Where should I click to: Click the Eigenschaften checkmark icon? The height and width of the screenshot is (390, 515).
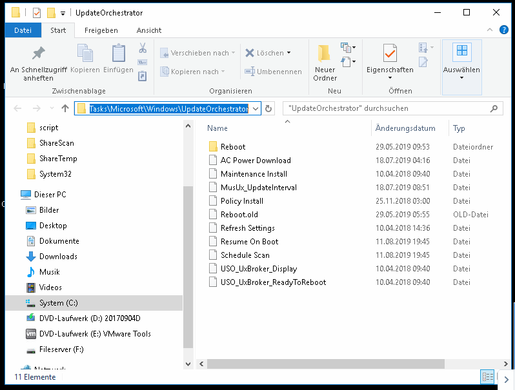tap(389, 53)
